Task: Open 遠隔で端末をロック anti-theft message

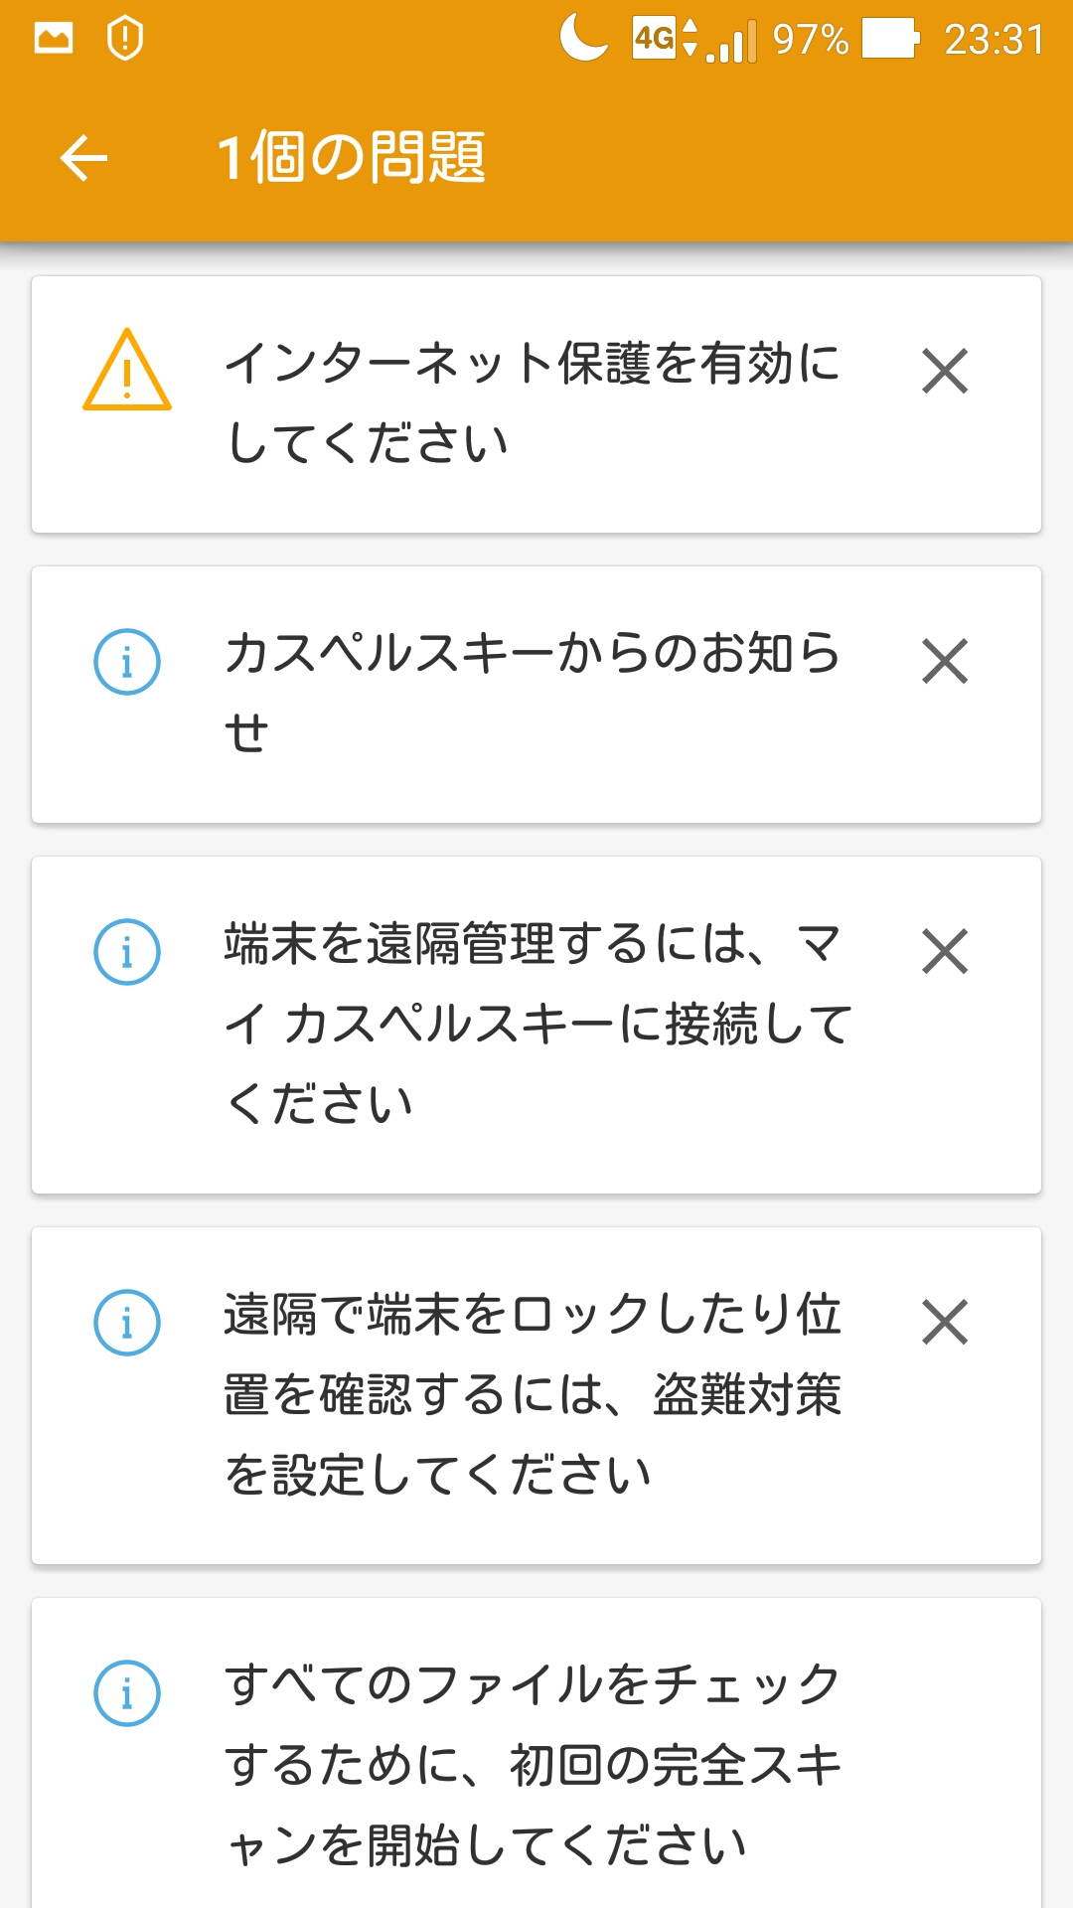Action: pyautogui.click(x=533, y=1394)
